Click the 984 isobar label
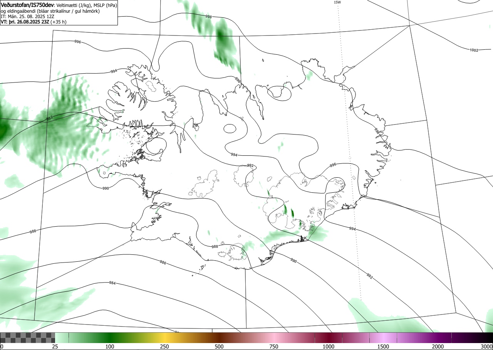 112,283
